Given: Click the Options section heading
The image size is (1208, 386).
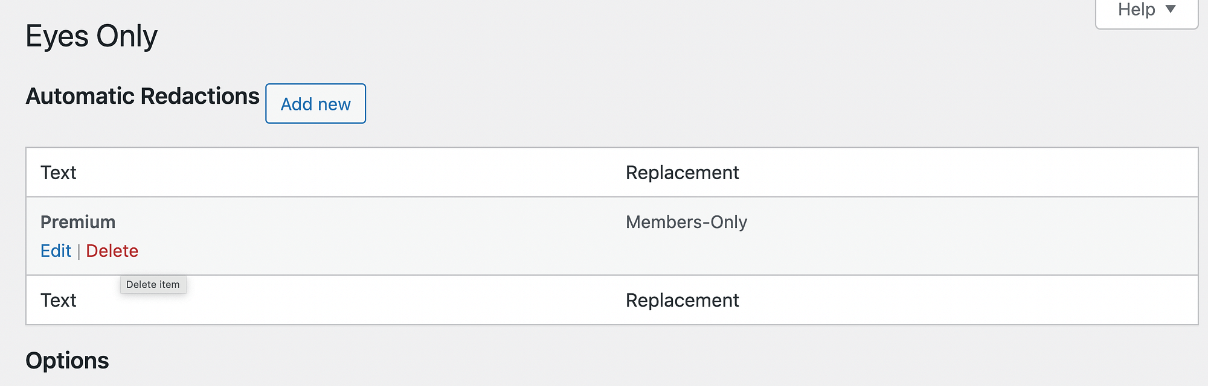Looking at the screenshot, I should [x=67, y=360].
